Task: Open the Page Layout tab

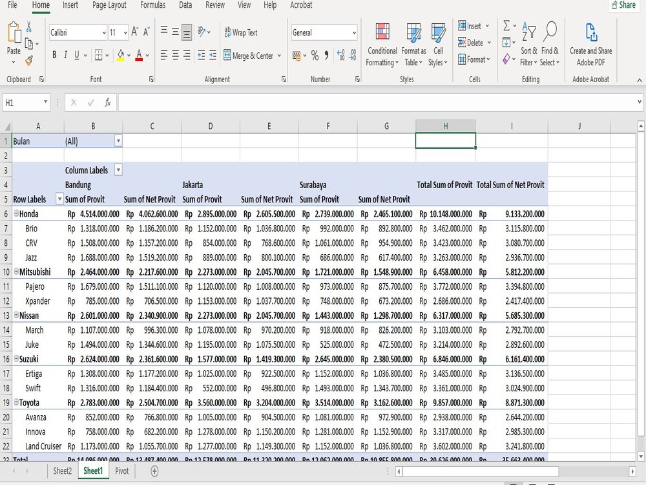Action: pos(109,5)
